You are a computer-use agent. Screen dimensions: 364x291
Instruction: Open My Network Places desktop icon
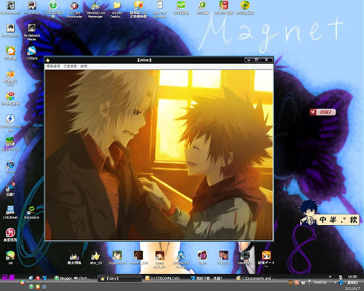[32, 32]
